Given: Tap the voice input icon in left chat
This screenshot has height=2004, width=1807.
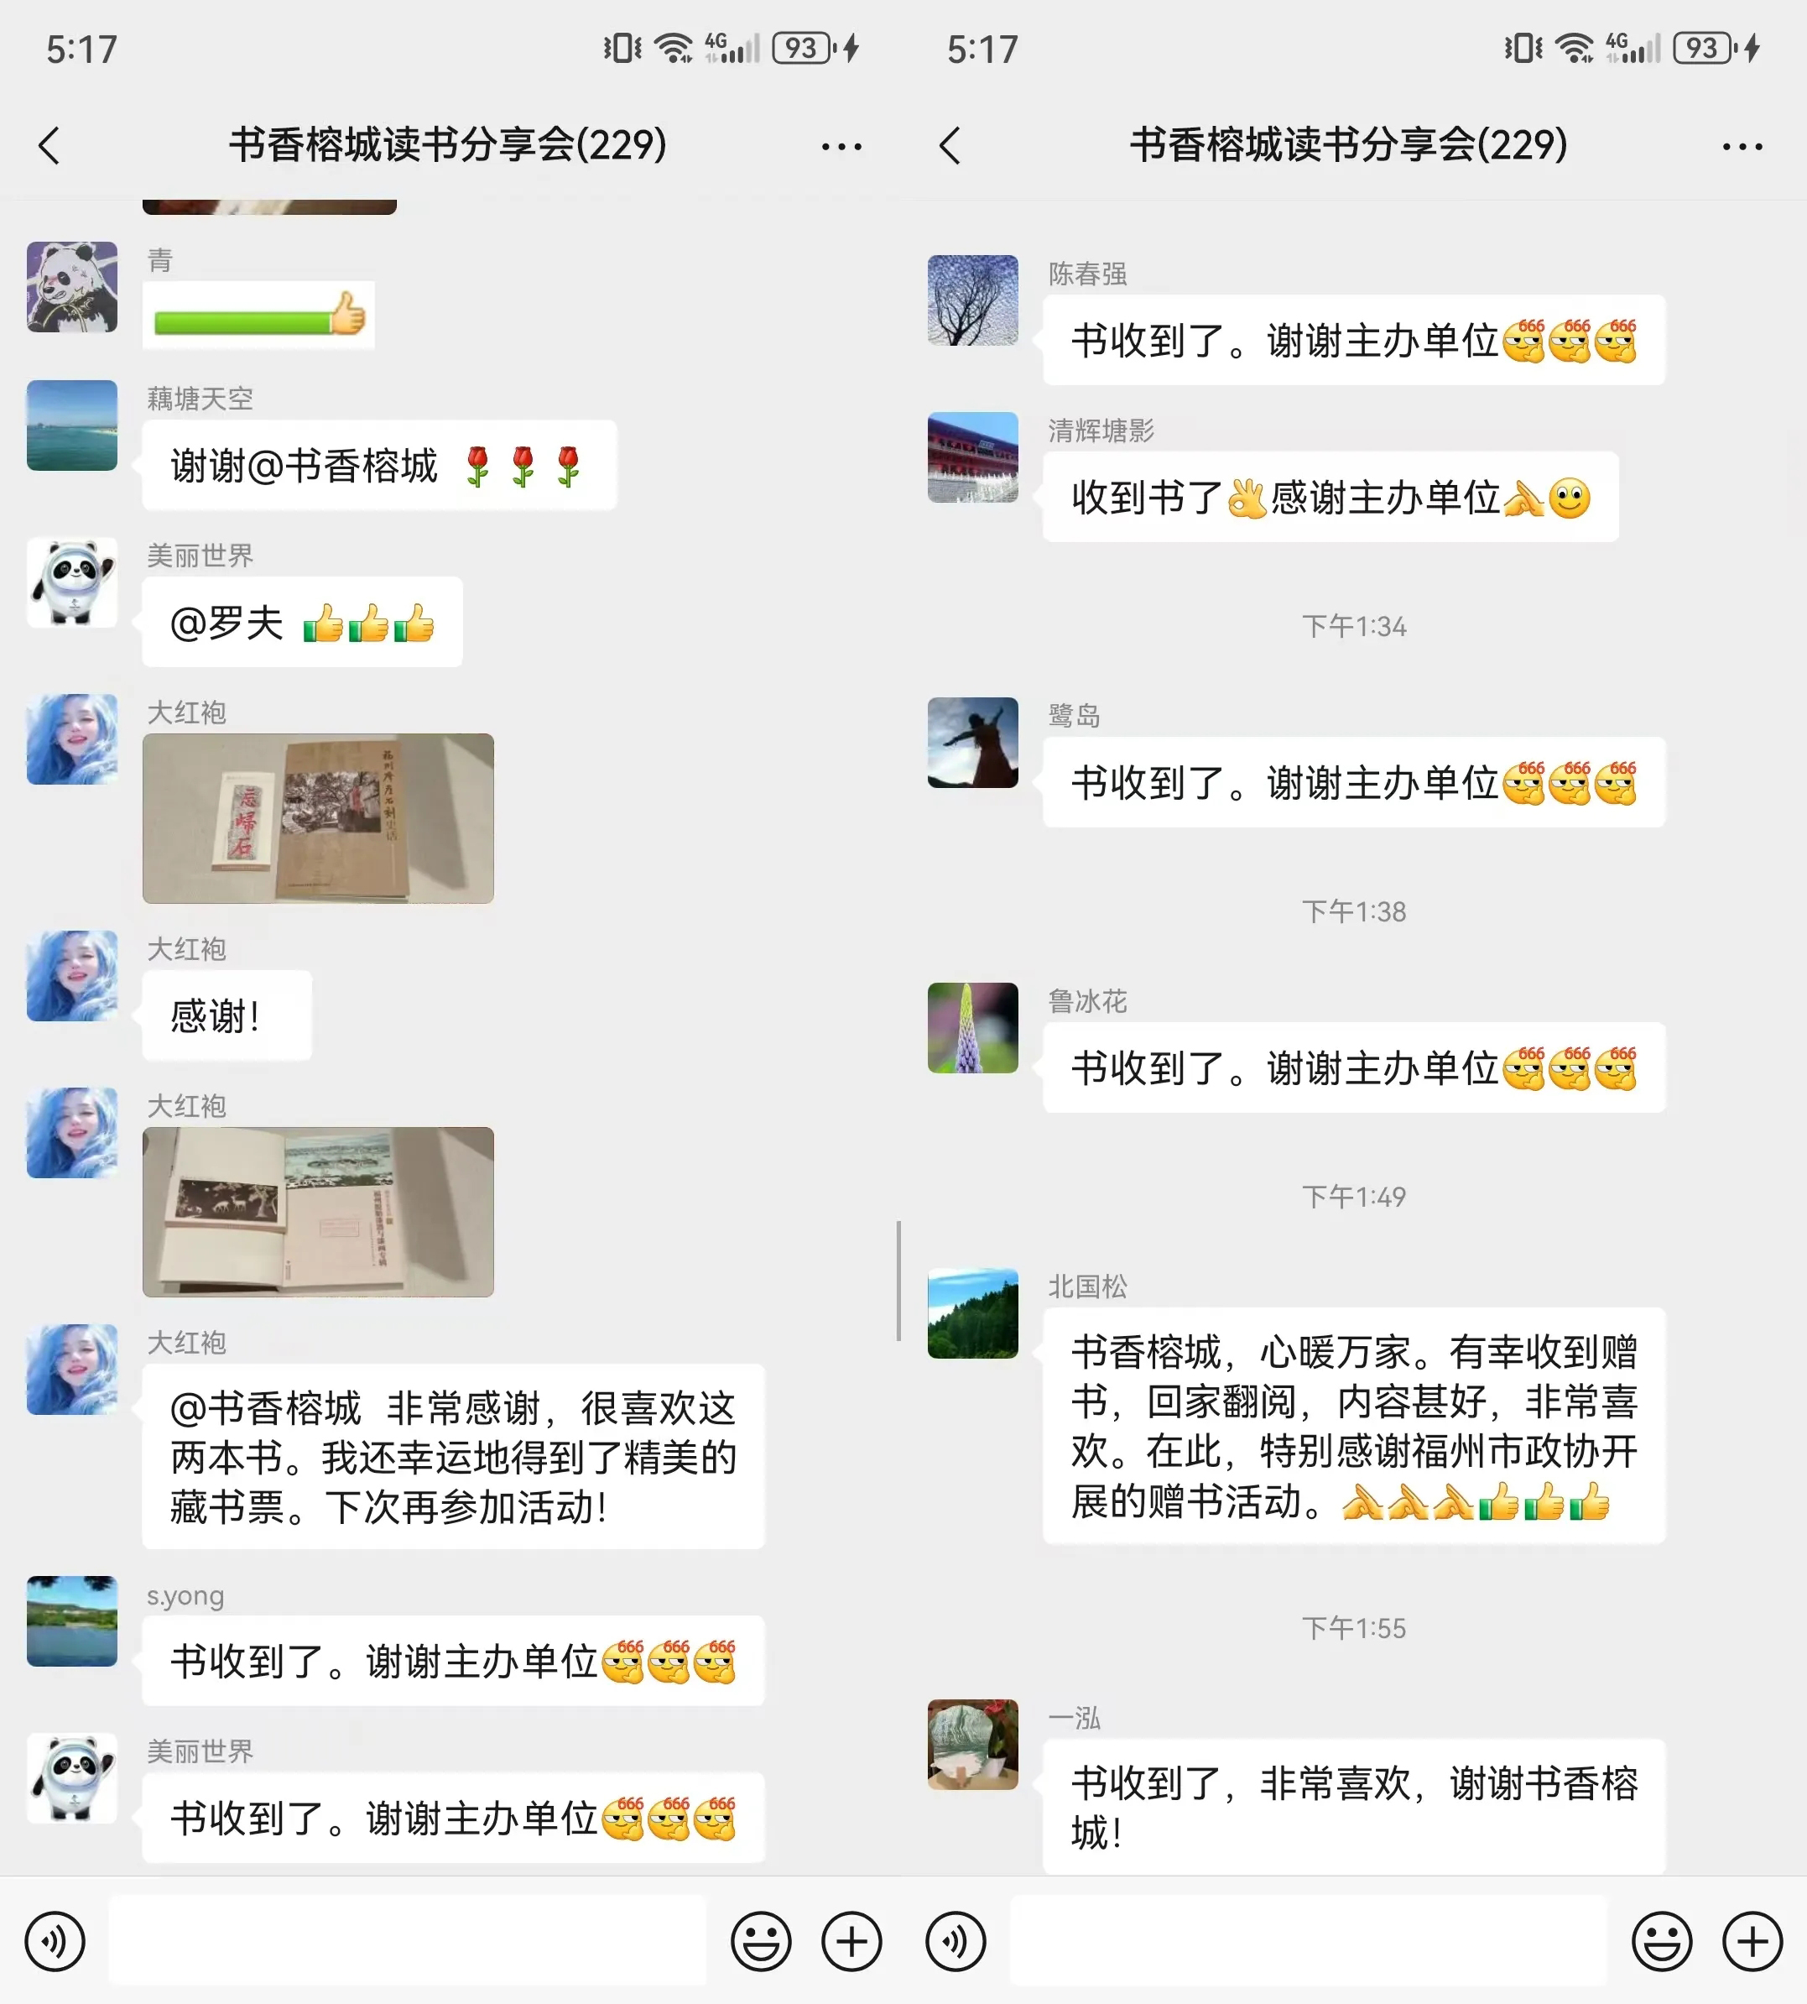Looking at the screenshot, I should (55, 1940).
